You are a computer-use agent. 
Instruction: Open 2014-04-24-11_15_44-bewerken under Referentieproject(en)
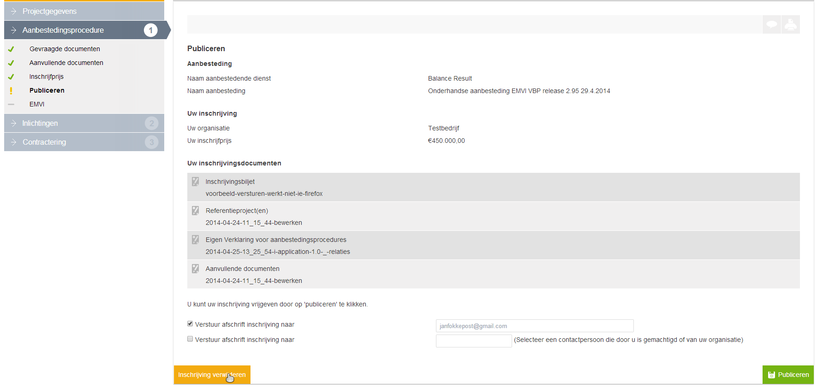point(254,223)
